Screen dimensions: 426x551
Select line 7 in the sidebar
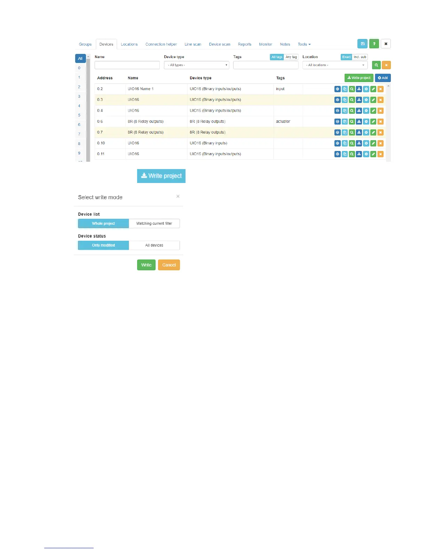pyautogui.click(x=79, y=134)
